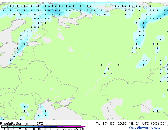The image size is (168, 130).
Task: Choose the 35–40 mm violet legend swatch
Action: [x=66, y=127]
